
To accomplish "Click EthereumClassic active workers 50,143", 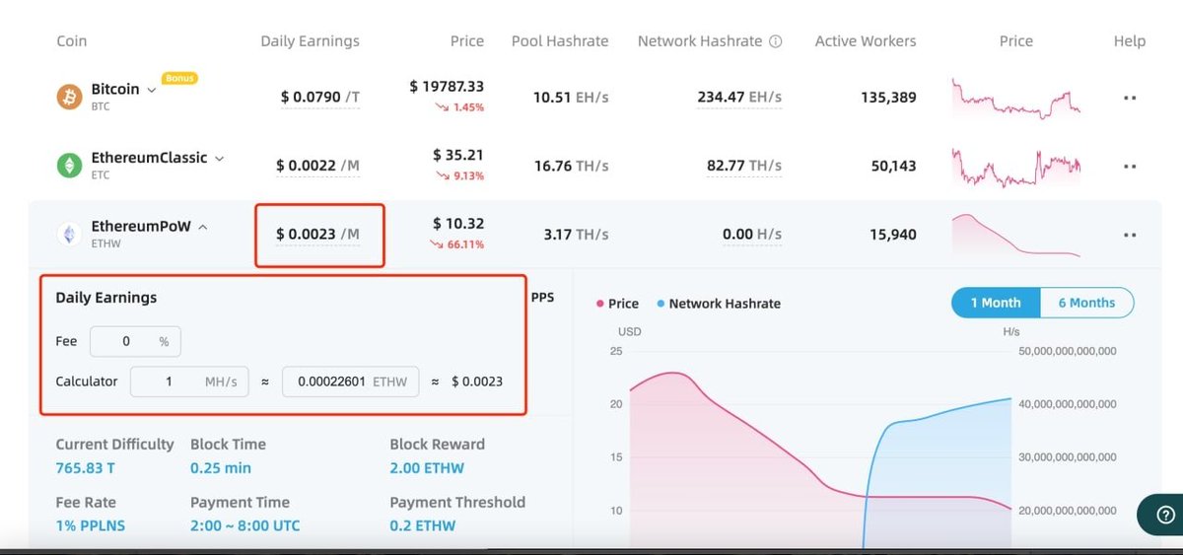I will pyautogui.click(x=892, y=167).
